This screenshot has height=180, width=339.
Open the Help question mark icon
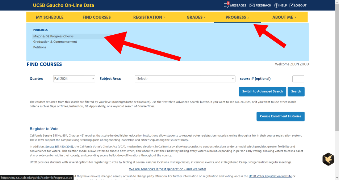276,5
